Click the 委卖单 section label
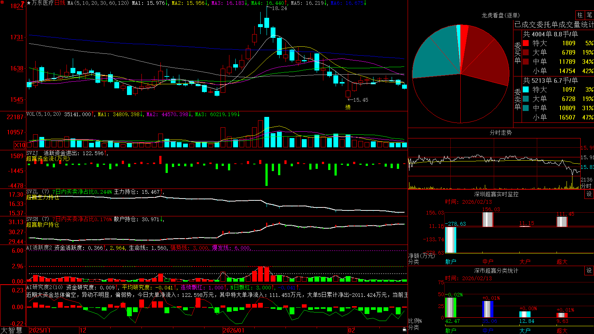Image resolution: width=594 pixels, height=334 pixels. [x=518, y=99]
